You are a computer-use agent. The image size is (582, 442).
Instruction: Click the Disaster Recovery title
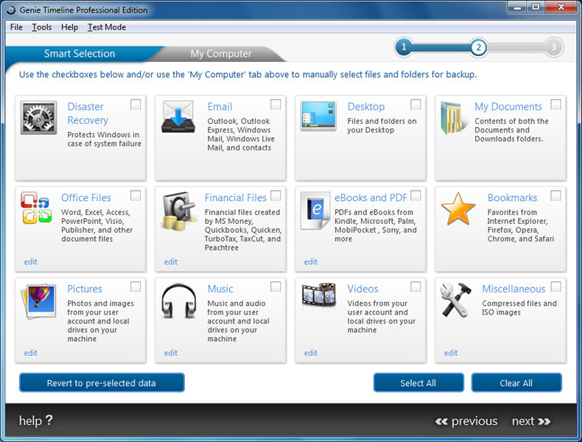tap(88, 113)
